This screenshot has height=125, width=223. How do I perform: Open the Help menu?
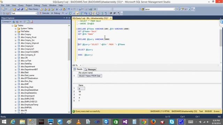(x=61, y=5)
